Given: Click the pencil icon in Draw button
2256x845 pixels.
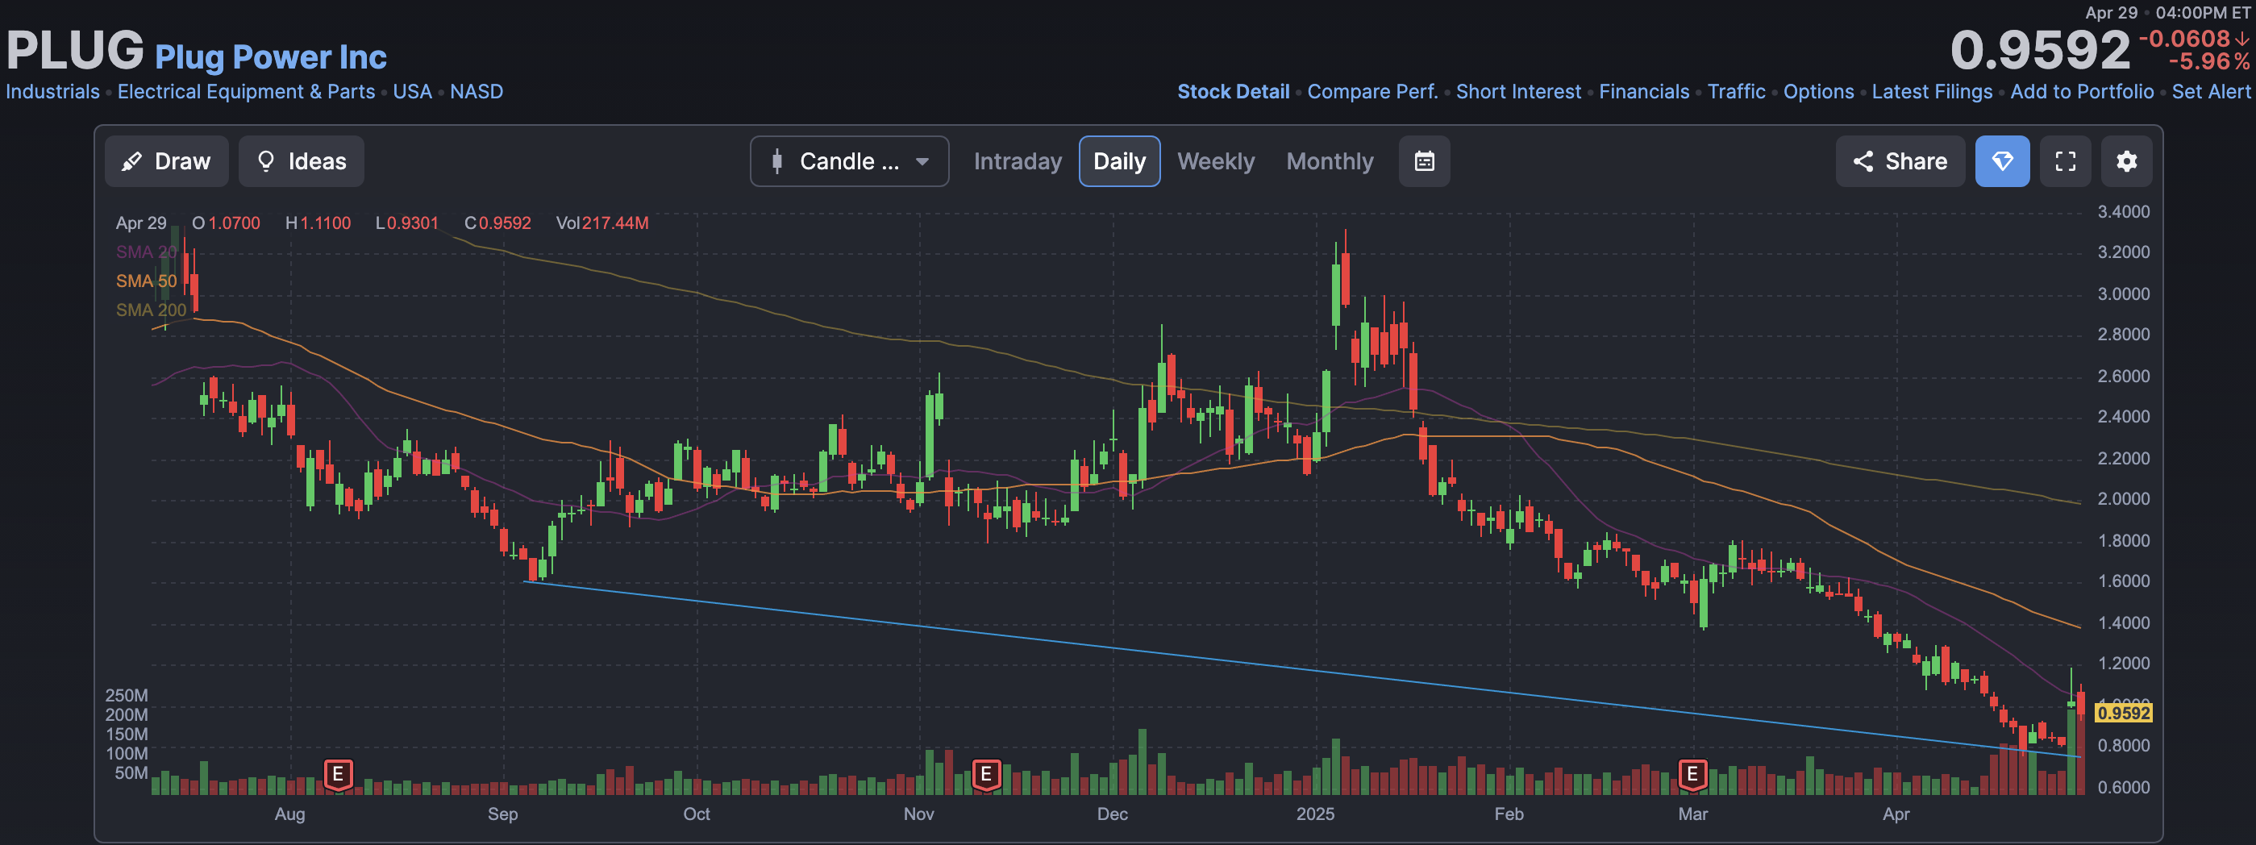Looking at the screenshot, I should pos(131,161).
